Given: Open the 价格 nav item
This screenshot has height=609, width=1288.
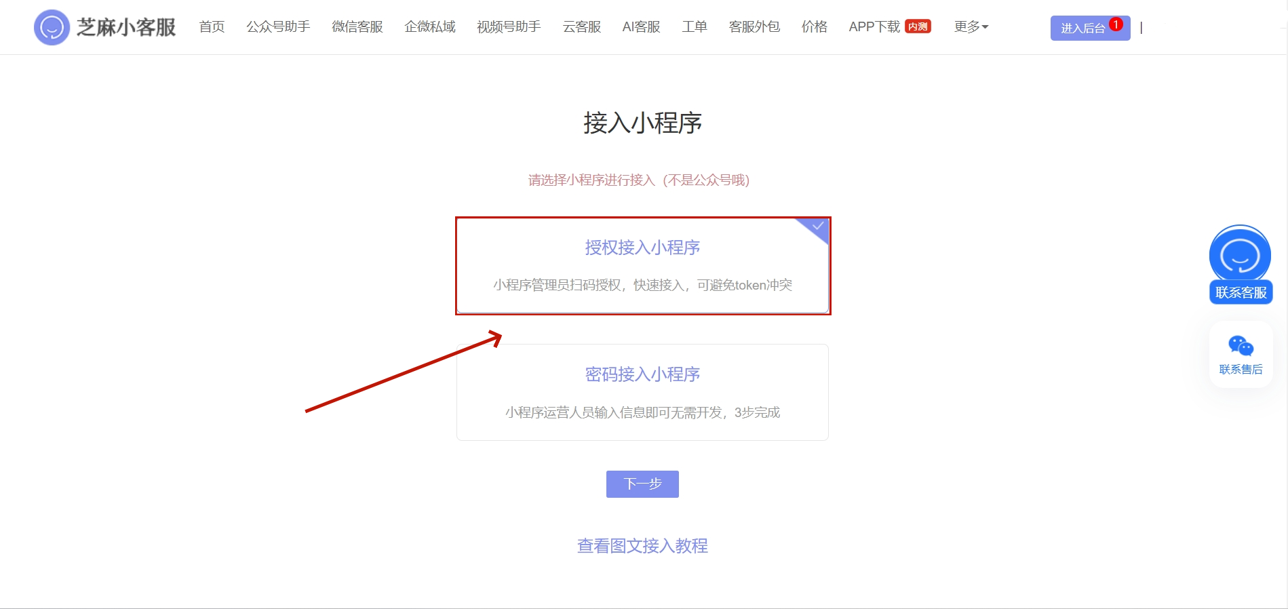Looking at the screenshot, I should tap(814, 26).
